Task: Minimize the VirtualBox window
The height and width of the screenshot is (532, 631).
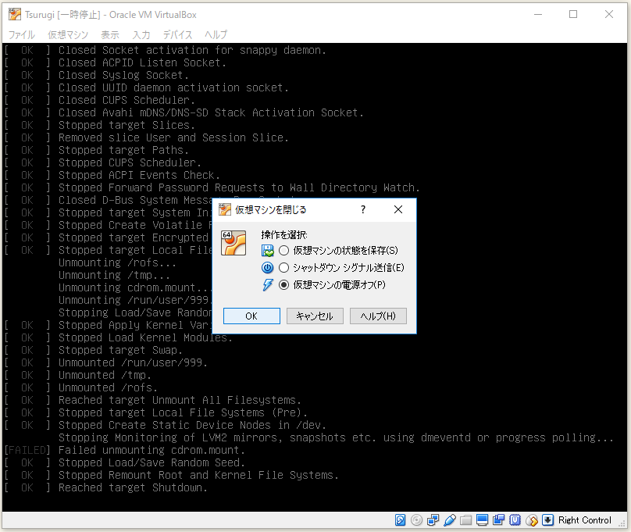Action: 538,15
